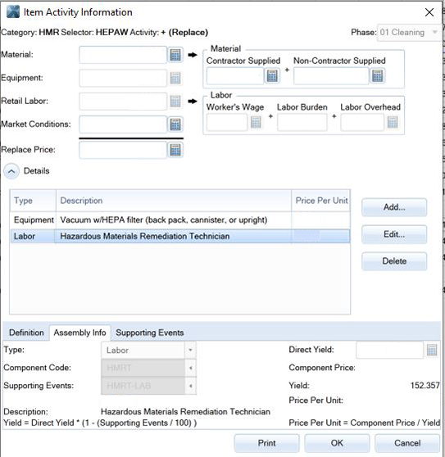The width and height of the screenshot is (445, 457).
Task: Open calculator for Contractor Supplied material
Action: (x=272, y=76)
